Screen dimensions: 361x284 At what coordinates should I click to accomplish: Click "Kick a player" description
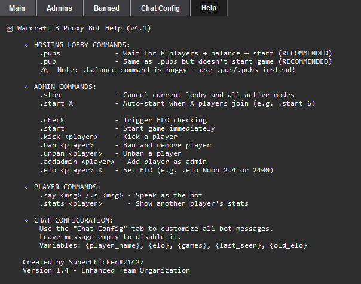(150, 137)
